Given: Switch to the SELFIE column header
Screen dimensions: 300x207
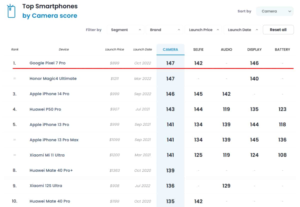Looking at the screenshot, I should coord(198,49).
